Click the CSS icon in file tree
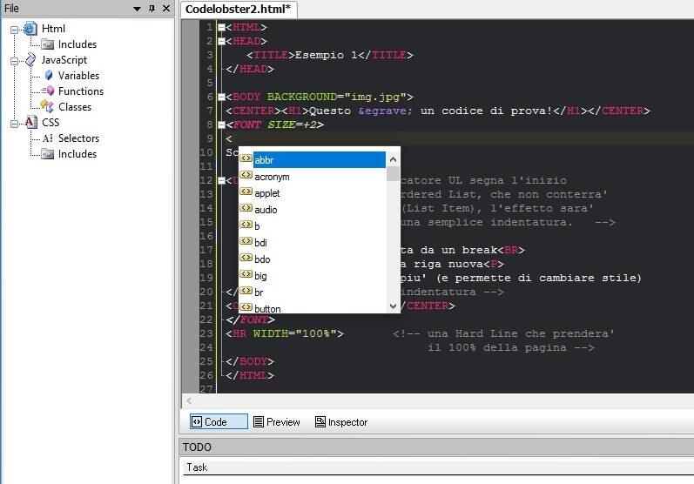 30,123
